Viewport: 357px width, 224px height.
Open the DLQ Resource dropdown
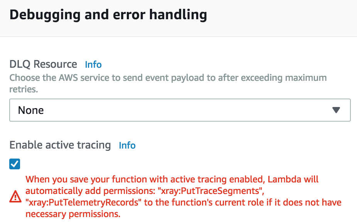click(180, 110)
